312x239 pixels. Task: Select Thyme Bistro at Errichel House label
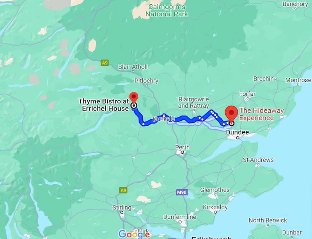click(x=104, y=105)
